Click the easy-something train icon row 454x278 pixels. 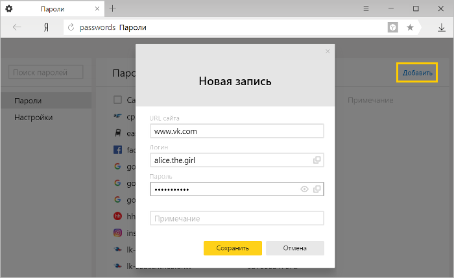117,133
